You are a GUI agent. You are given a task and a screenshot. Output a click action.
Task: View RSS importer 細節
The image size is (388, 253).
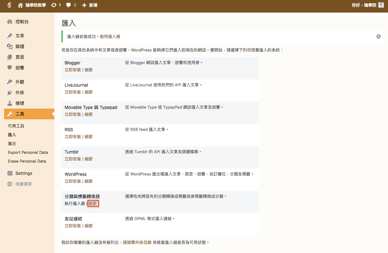[x=89, y=137]
